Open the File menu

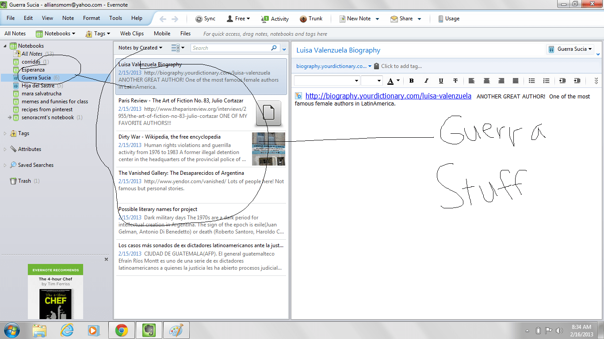(x=11, y=18)
